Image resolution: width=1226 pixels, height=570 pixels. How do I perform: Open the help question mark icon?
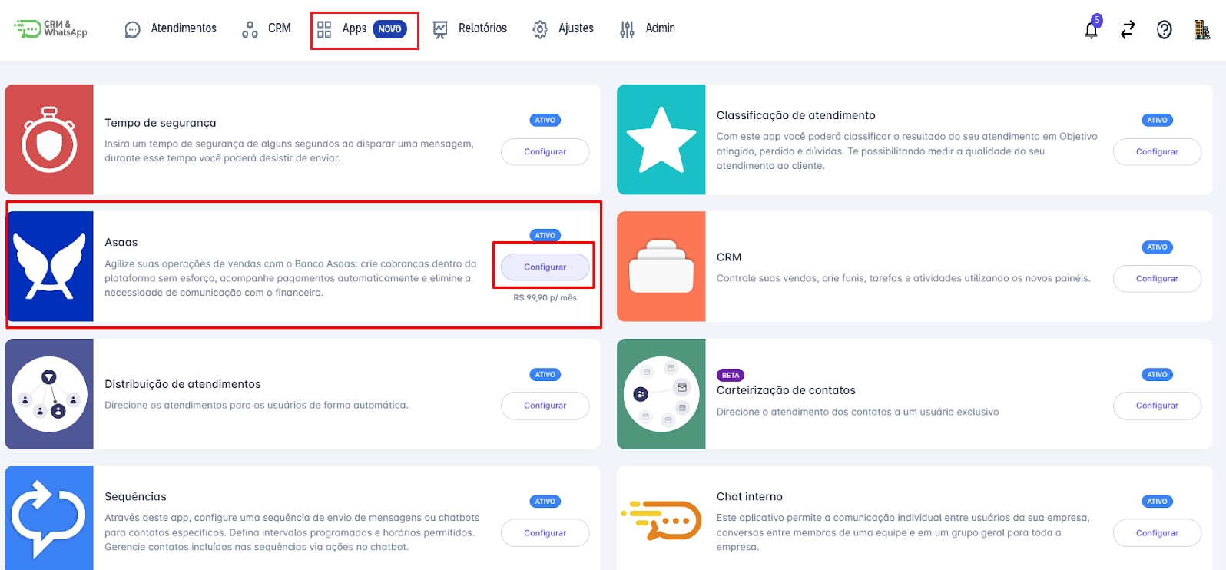point(1165,29)
